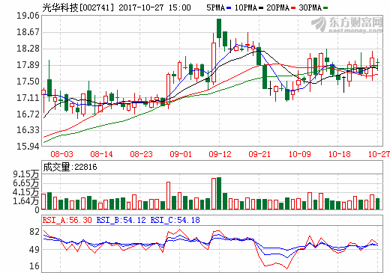390x273 pixels.
Task: Click the 09-01 date label
Action: click(181, 154)
